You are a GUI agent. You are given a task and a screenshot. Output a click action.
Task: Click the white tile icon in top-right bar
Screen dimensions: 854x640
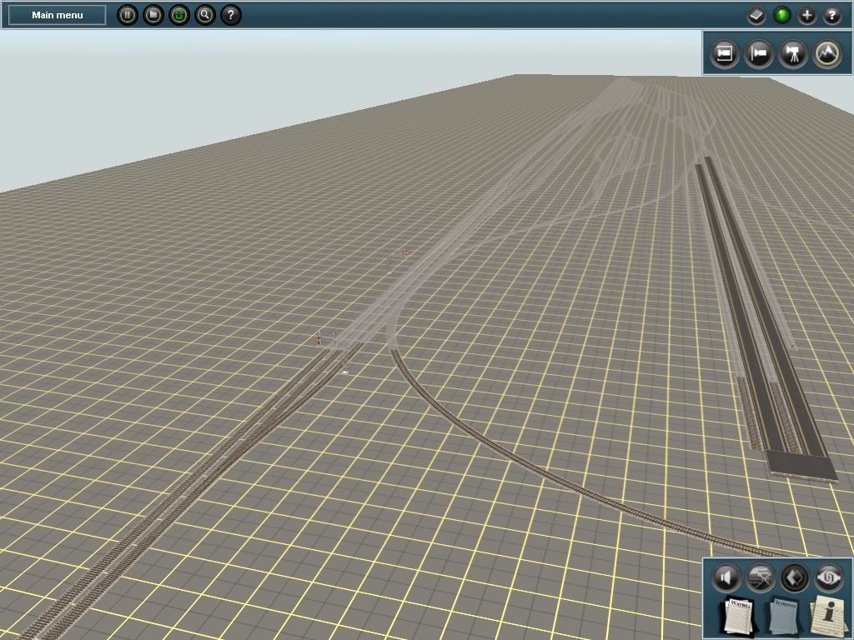[756, 16]
